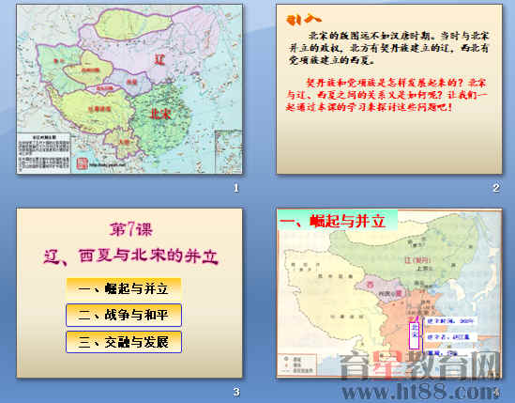
Task: Click the 一、崛起与并立 button
Action: (x=124, y=288)
